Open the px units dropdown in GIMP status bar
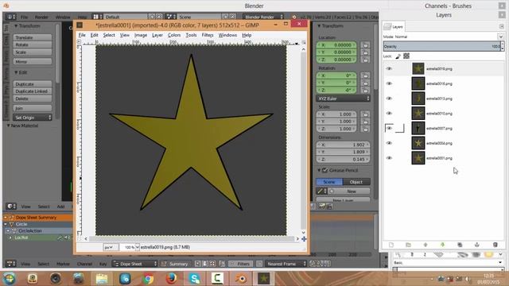Image resolution: width=509 pixels, height=286 pixels. point(111,247)
